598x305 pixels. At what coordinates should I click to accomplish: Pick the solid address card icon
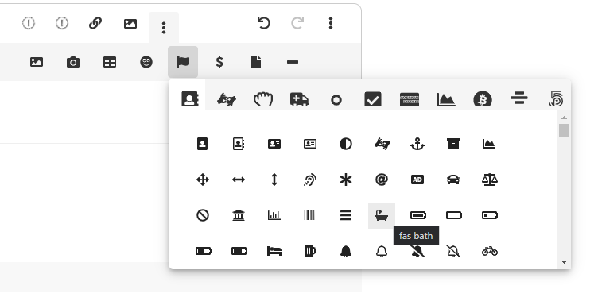274,144
